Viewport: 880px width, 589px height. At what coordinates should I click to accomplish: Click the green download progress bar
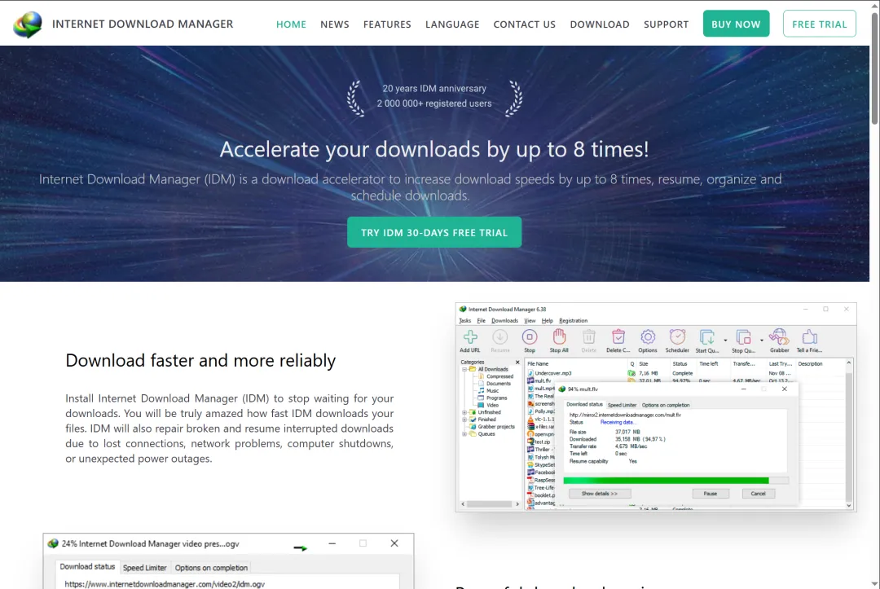tap(675, 481)
